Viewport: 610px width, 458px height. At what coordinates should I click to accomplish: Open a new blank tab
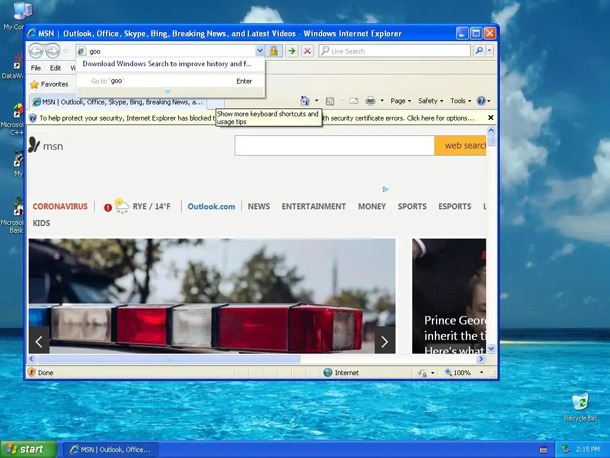coord(216,104)
